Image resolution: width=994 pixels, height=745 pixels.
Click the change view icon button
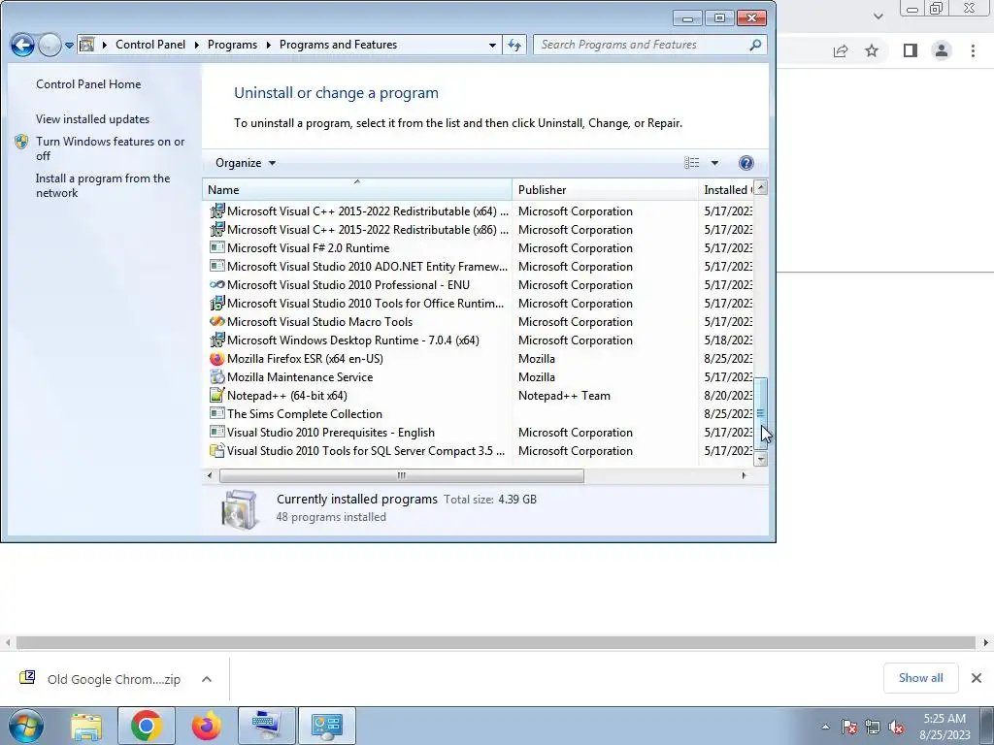pyautogui.click(x=691, y=163)
